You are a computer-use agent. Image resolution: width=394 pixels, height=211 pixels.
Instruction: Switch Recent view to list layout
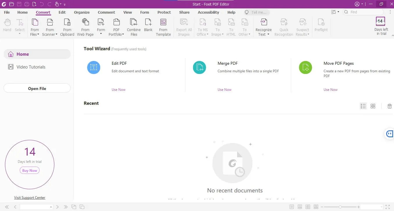363,106
